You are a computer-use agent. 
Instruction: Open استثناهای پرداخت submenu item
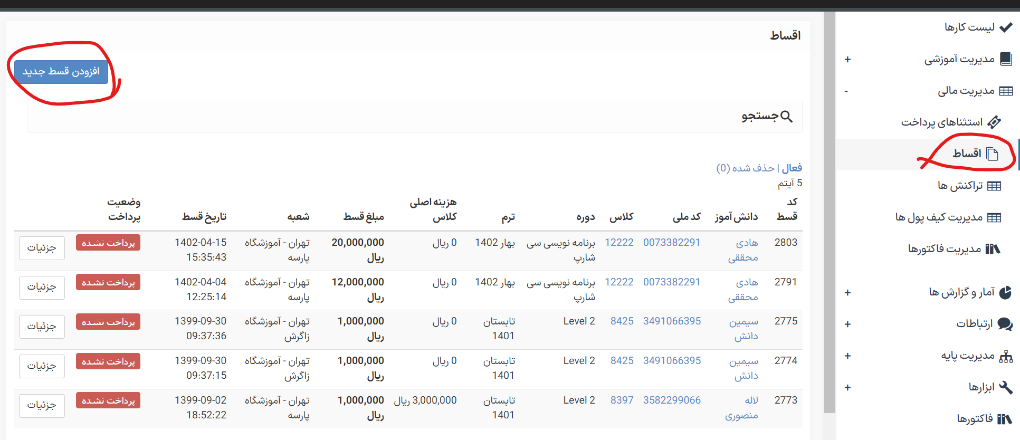point(942,122)
